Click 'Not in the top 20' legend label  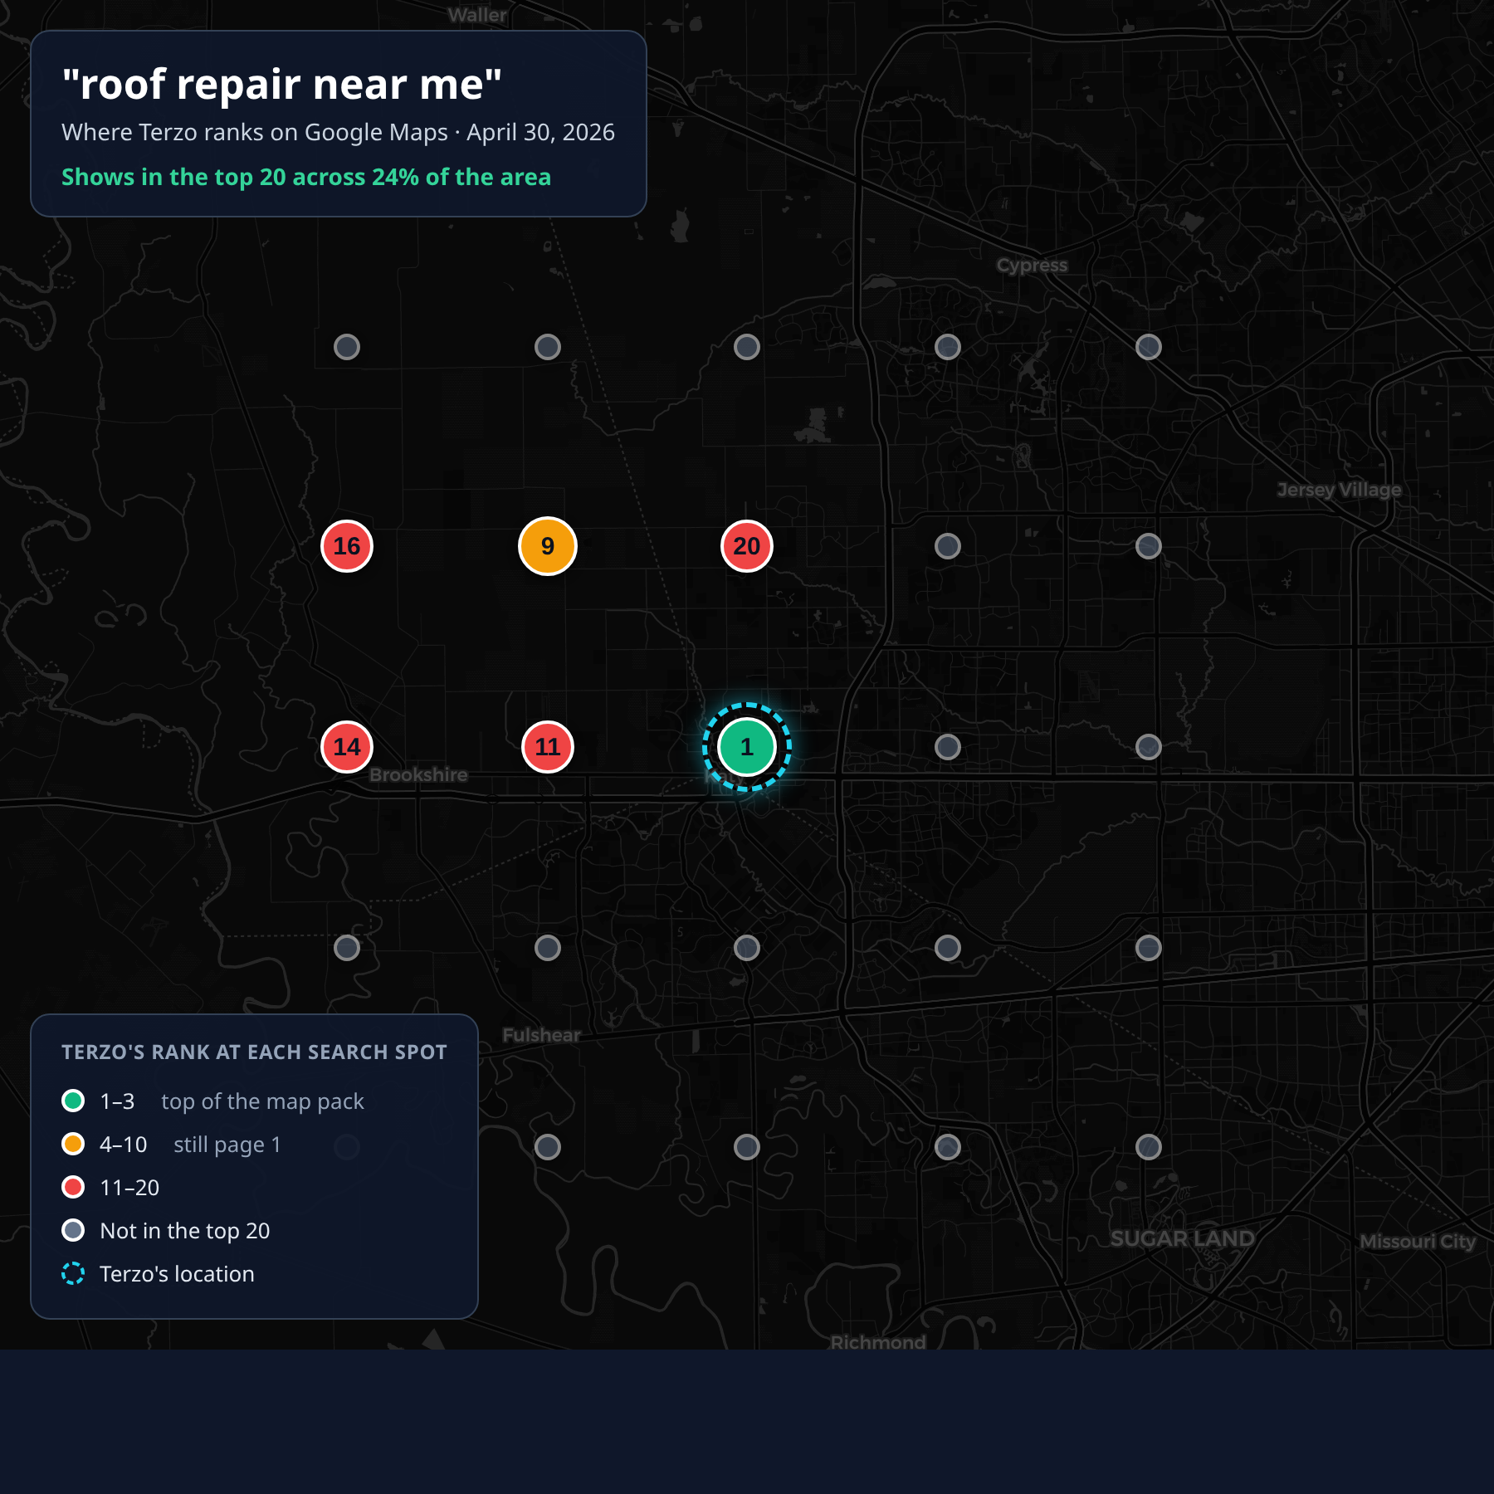[184, 1231]
